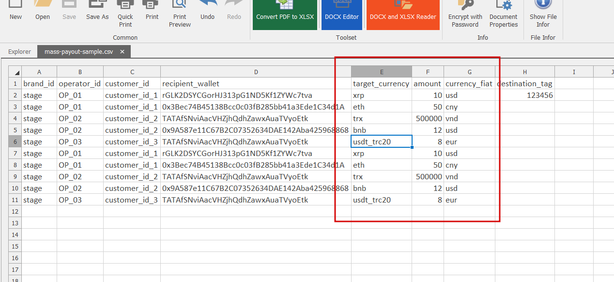The image size is (614, 282).
Task: Select customer_id_3 cell in row 6
Action: point(132,141)
